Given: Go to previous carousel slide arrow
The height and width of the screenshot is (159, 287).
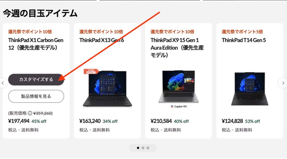Looking at the screenshot, I should tap(3, 83).
